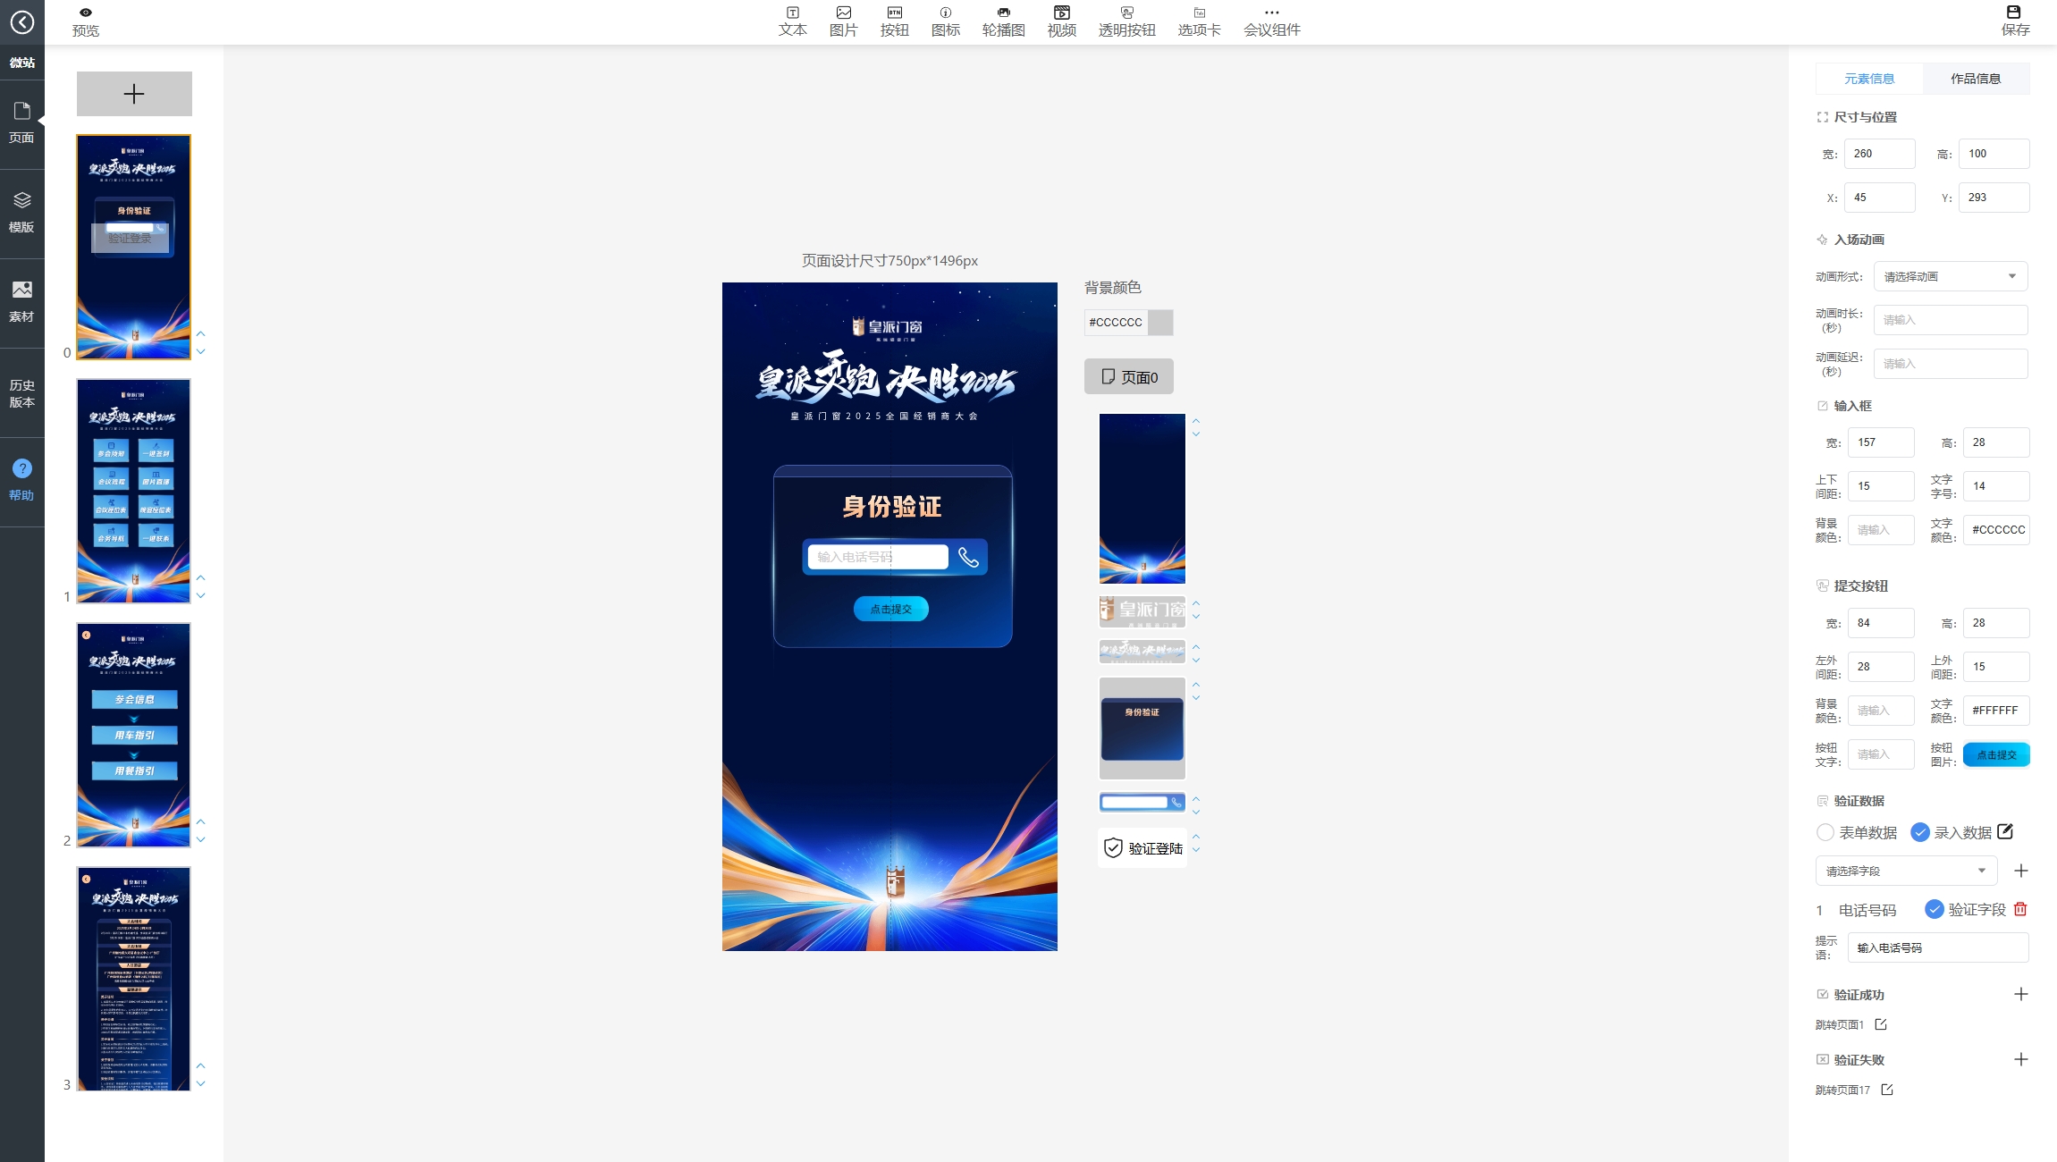2057x1162 pixels.
Task: Click the back arrow icon
Action: (x=22, y=21)
